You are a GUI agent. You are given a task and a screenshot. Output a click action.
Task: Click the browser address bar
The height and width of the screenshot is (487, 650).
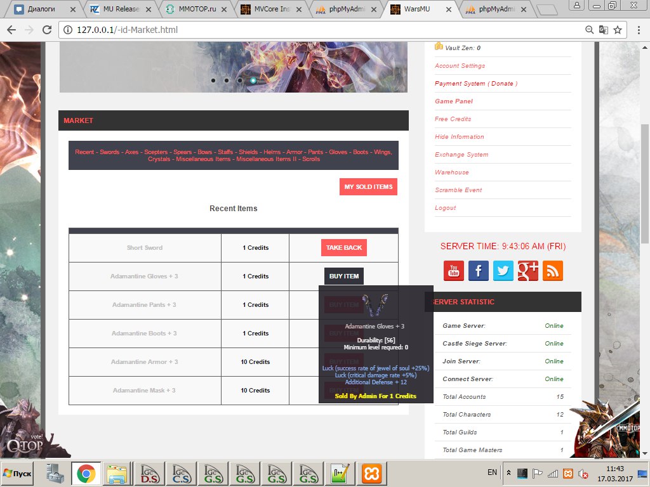[x=317, y=30]
